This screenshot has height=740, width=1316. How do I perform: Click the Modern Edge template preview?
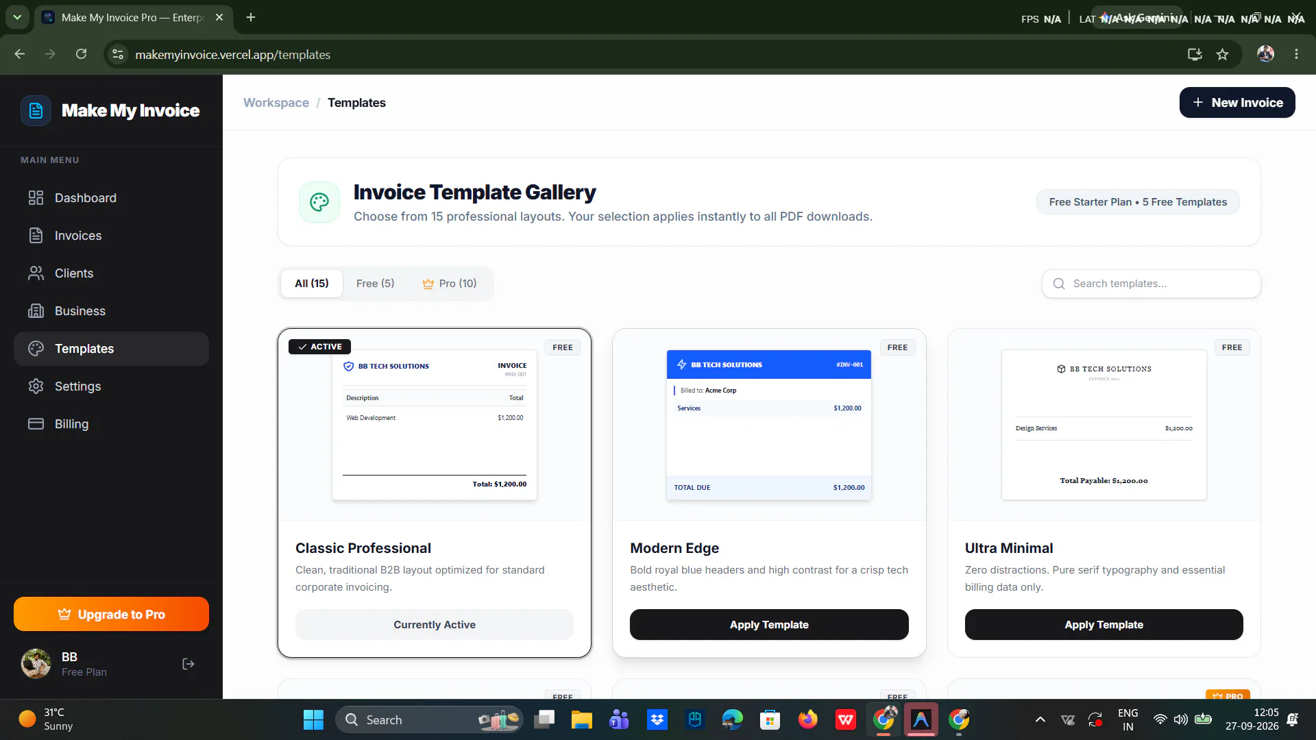tap(769, 425)
